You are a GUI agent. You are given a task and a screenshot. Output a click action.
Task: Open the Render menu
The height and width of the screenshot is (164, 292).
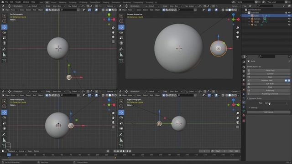(x=18, y=2)
